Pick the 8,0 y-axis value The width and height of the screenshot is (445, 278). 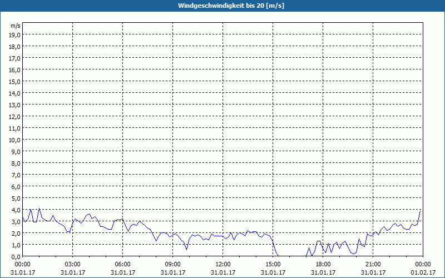(x=16, y=163)
